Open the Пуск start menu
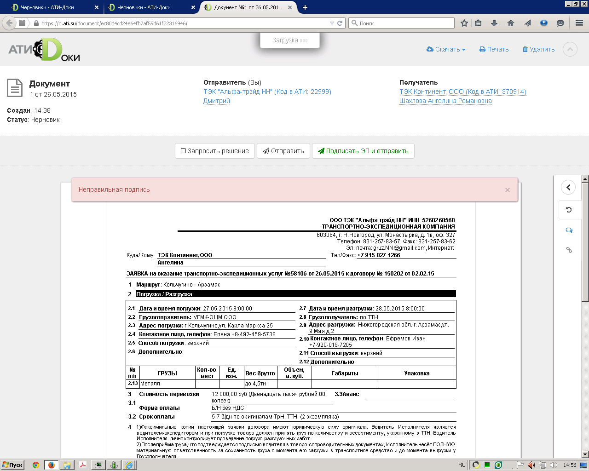Viewport: 589px width, 471px height. point(12,465)
